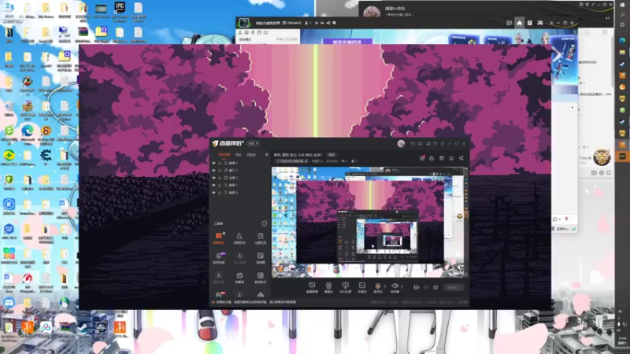Open the Microsoft Edge desktop shortcut
Screen dimensions: 630x354
28,135
